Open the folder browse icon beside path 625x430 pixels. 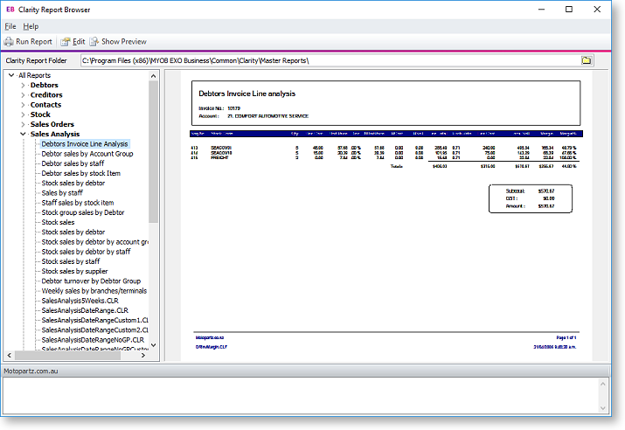(x=587, y=60)
